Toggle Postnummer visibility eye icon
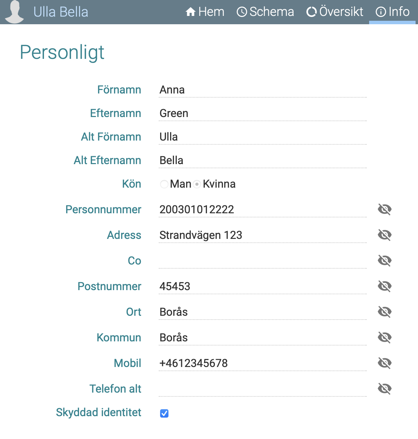 point(384,286)
